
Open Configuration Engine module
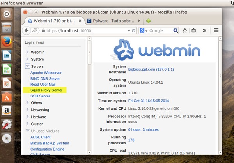pyautogui.click(x=47, y=149)
